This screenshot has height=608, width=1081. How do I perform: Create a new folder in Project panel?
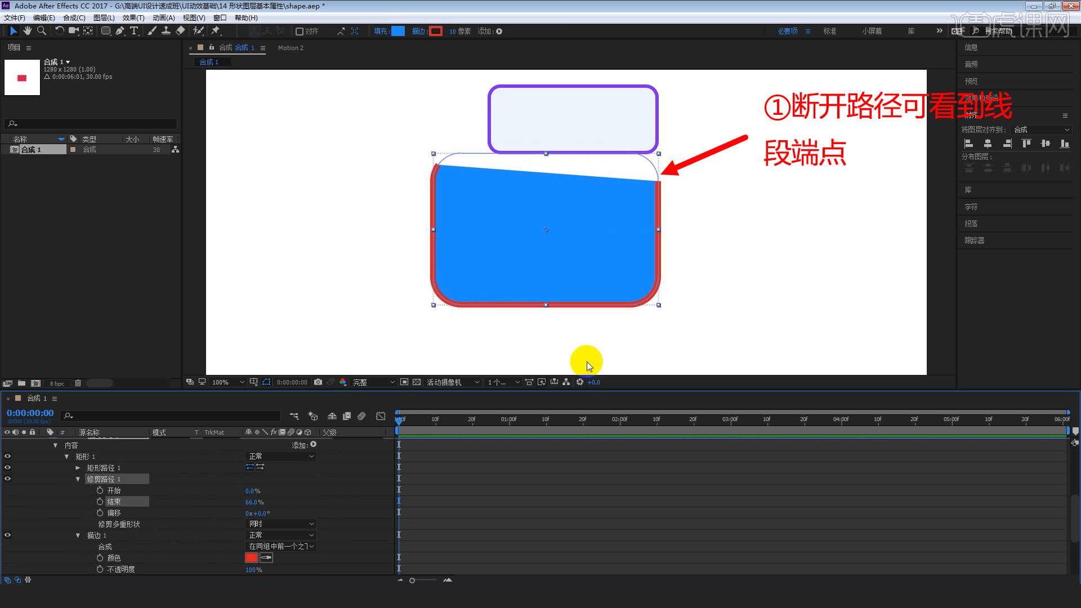pyautogui.click(x=21, y=383)
